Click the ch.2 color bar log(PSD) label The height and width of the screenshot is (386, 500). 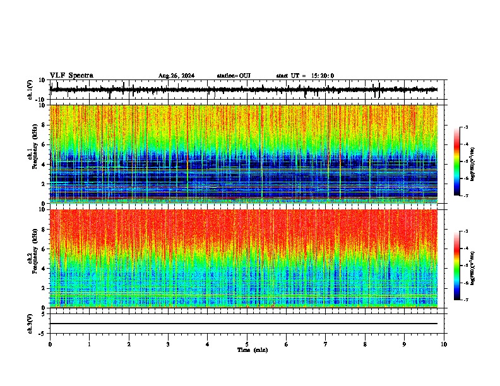[x=473, y=268]
